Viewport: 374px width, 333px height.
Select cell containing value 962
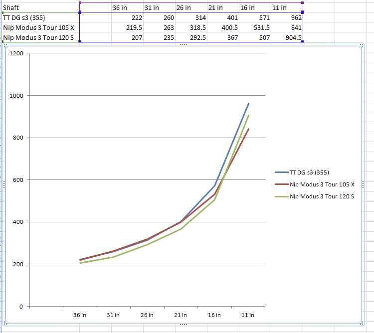point(287,17)
